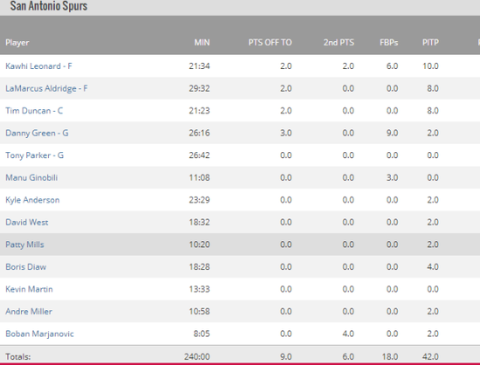Viewport: 480px width, 365px height.
Task: Open Boban Marjanovic player link
Action: pos(40,334)
